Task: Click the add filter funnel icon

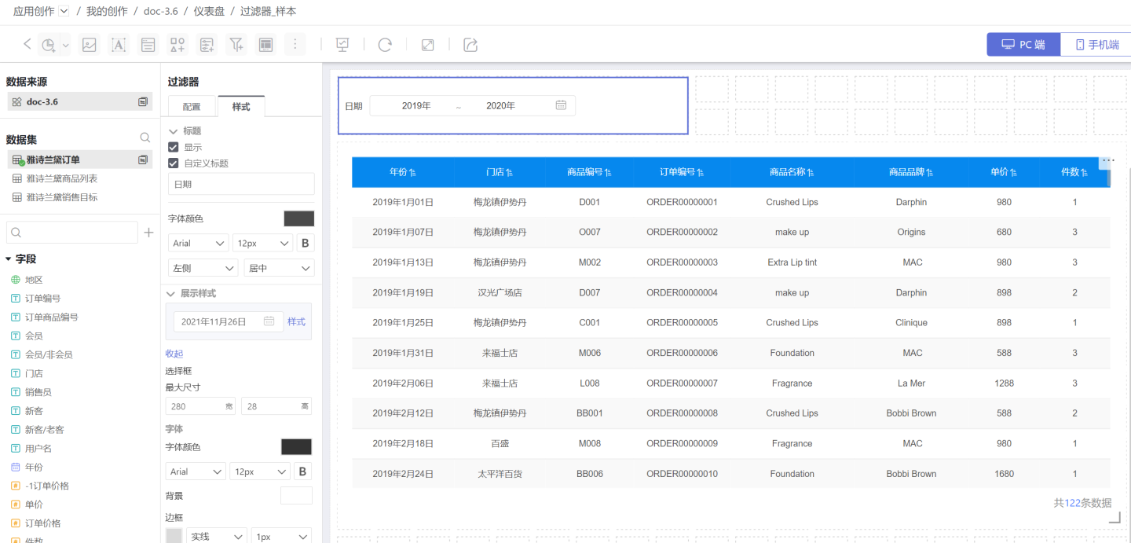Action: point(236,45)
